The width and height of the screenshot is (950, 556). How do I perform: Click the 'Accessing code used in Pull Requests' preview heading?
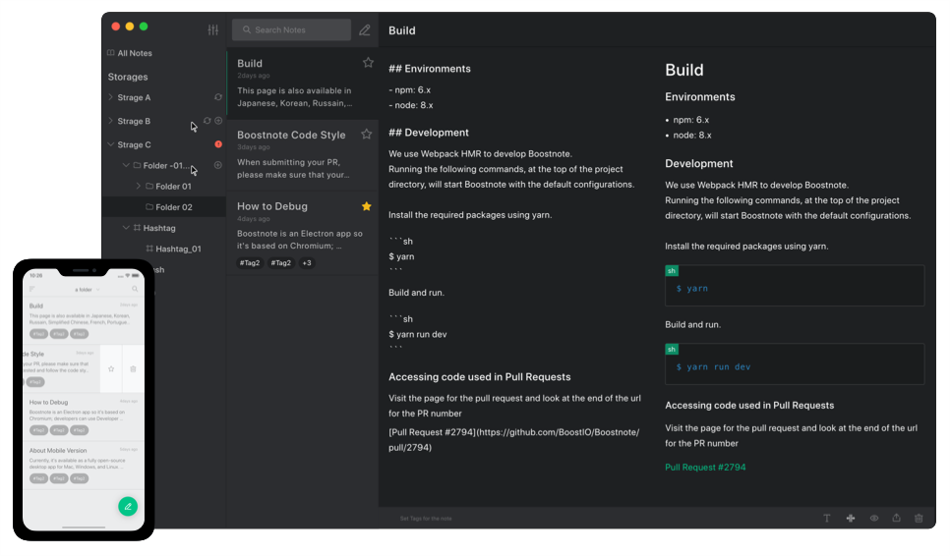click(x=749, y=406)
